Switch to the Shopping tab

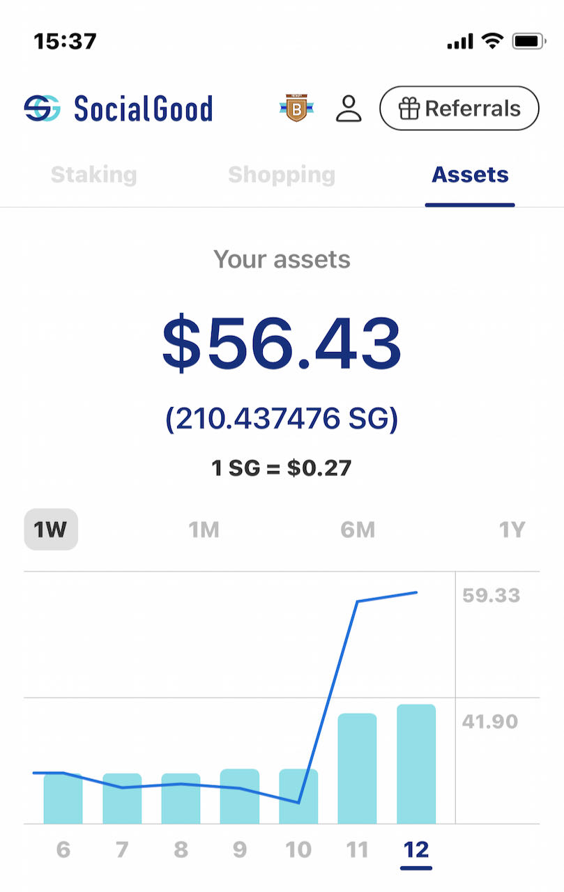coord(282,174)
